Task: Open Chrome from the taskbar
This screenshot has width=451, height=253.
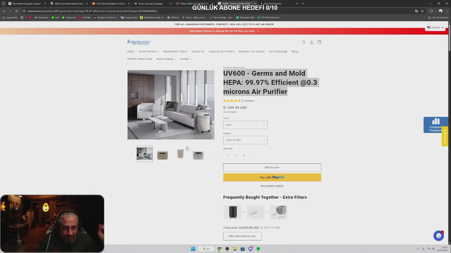Action: [x=220, y=249]
